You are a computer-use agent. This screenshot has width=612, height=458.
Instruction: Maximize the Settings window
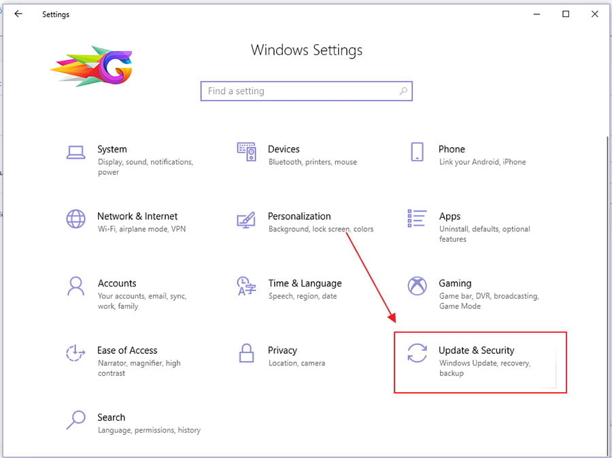[566, 14]
